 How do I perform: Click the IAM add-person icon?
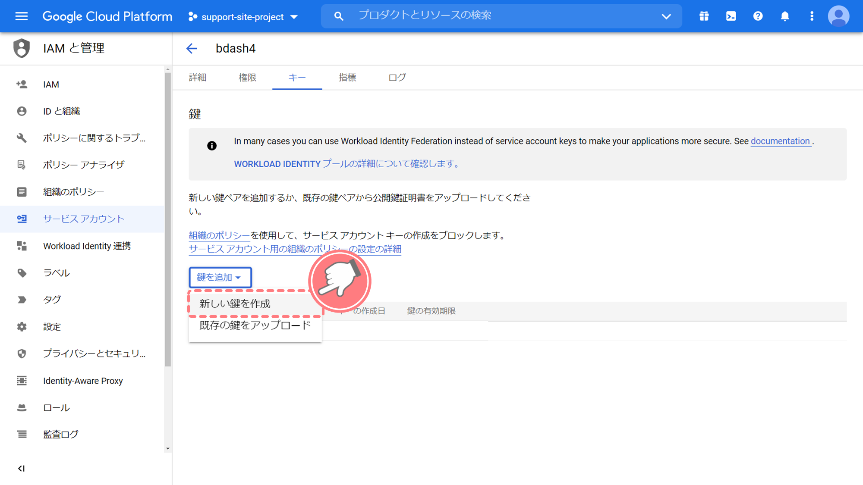pos(22,84)
